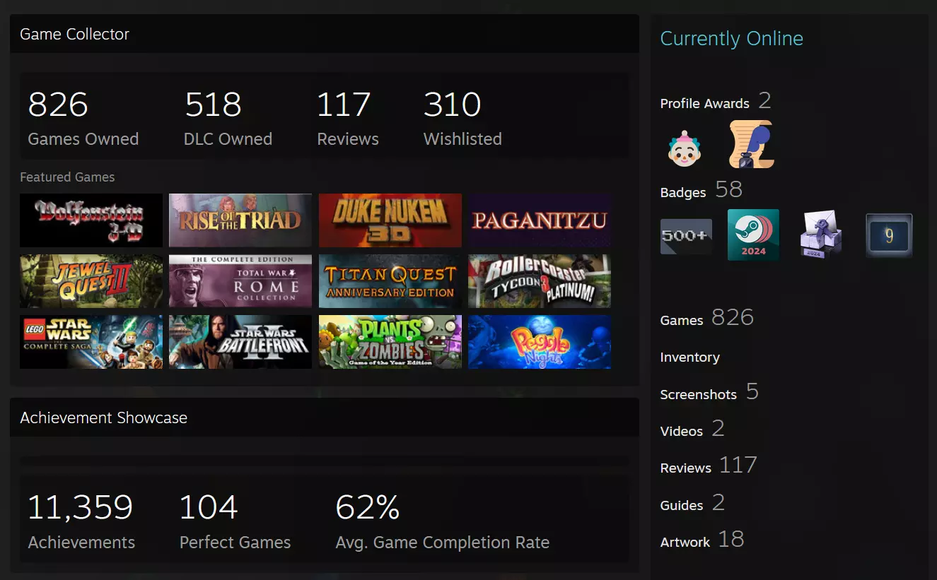Open the purple 2024 mailbox badge
This screenshot has height=580, width=937.
pyautogui.click(x=821, y=235)
